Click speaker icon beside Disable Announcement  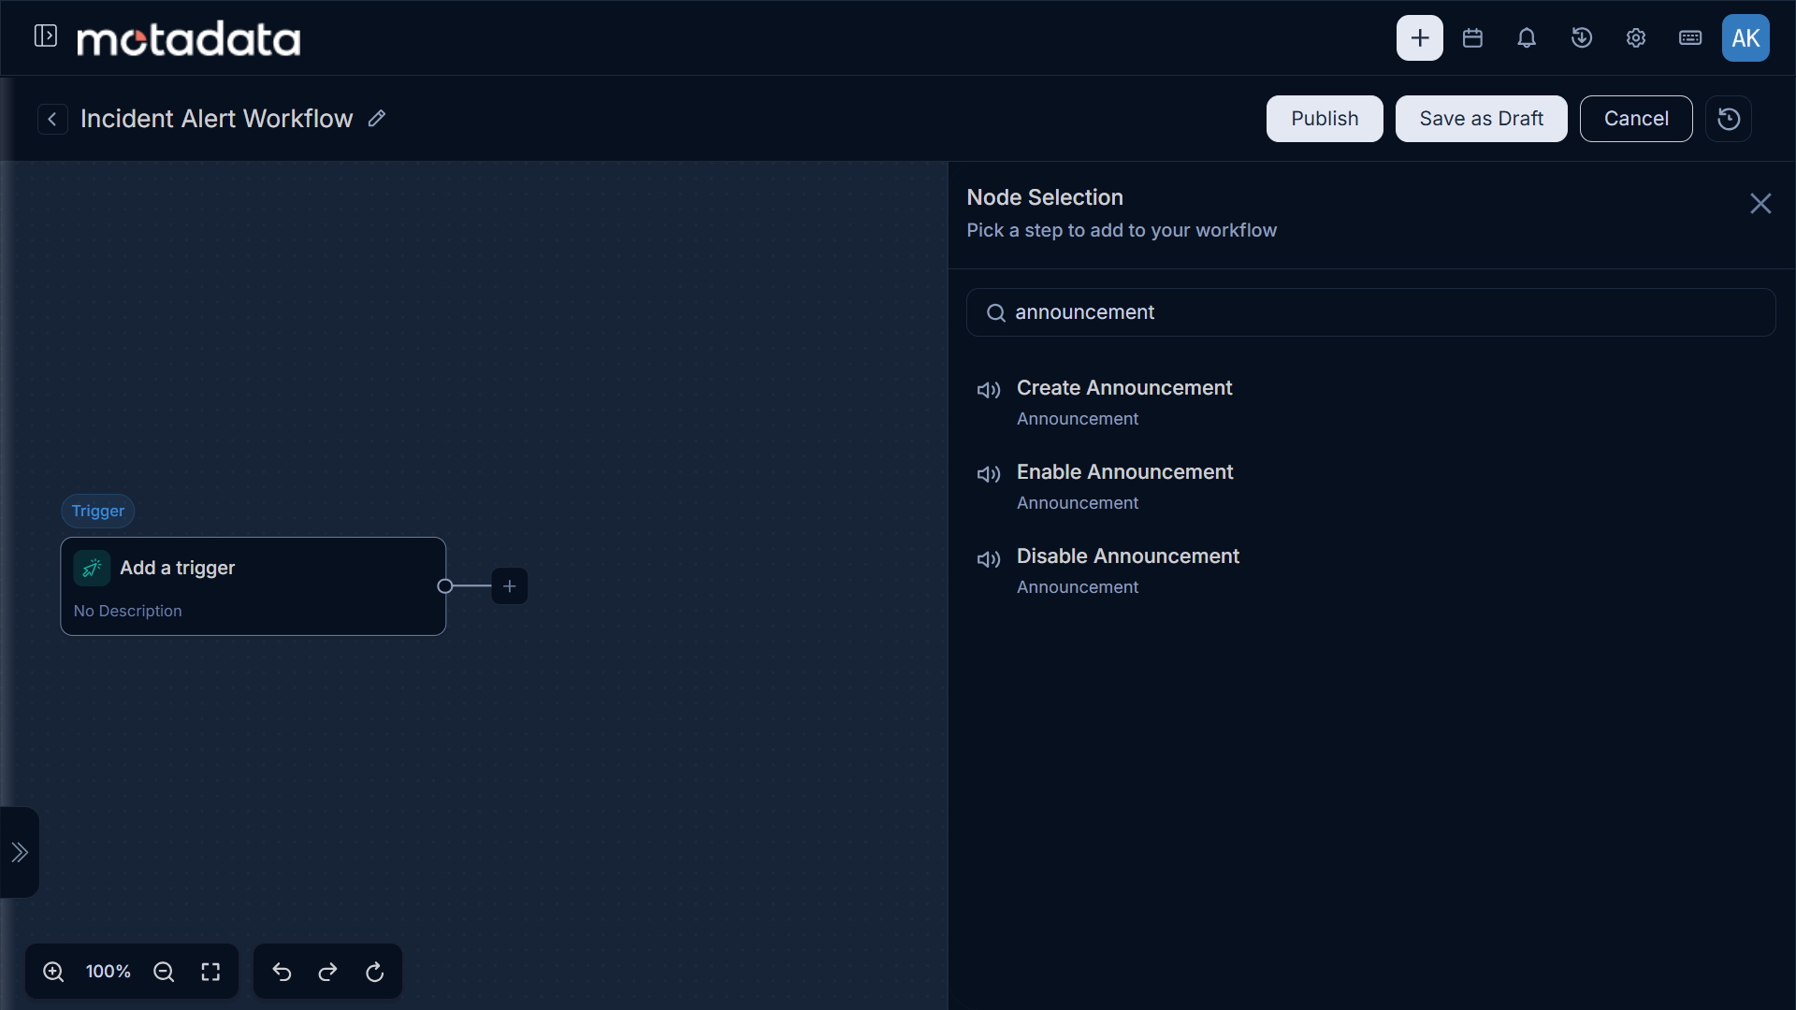click(989, 559)
